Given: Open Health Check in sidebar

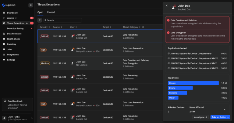Looking at the screenshot, I should point(13,39).
